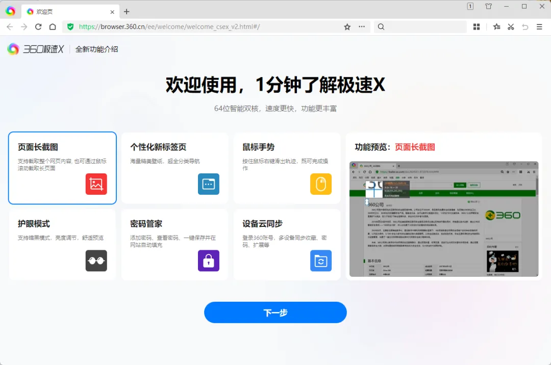Image resolution: width=551 pixels, height=365 pixels.
Task: Click the forward navigation arrow
Action: pos(24,27)
